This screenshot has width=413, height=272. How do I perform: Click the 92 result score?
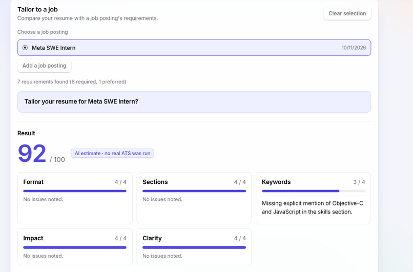(x=32, y=154)
